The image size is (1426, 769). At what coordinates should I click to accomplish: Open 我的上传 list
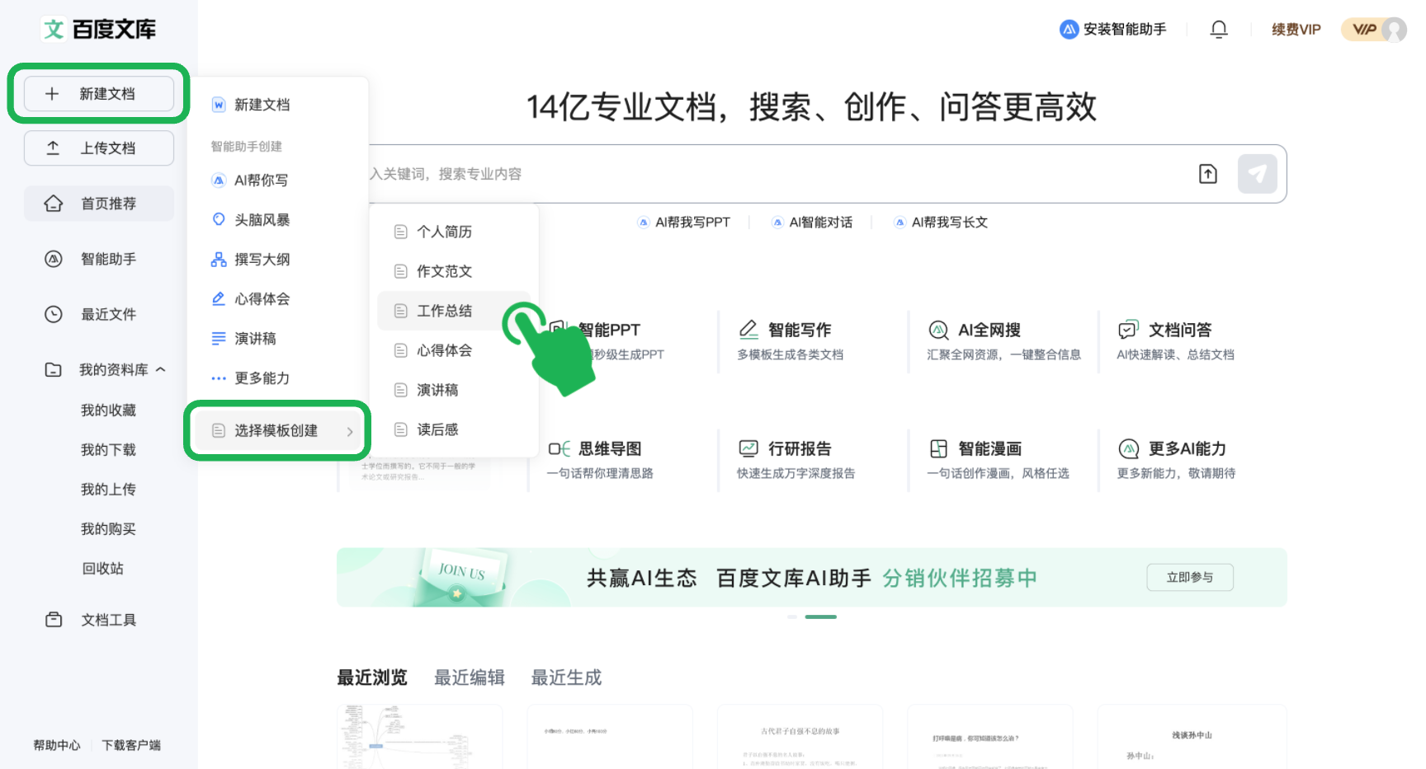(108, 490)
